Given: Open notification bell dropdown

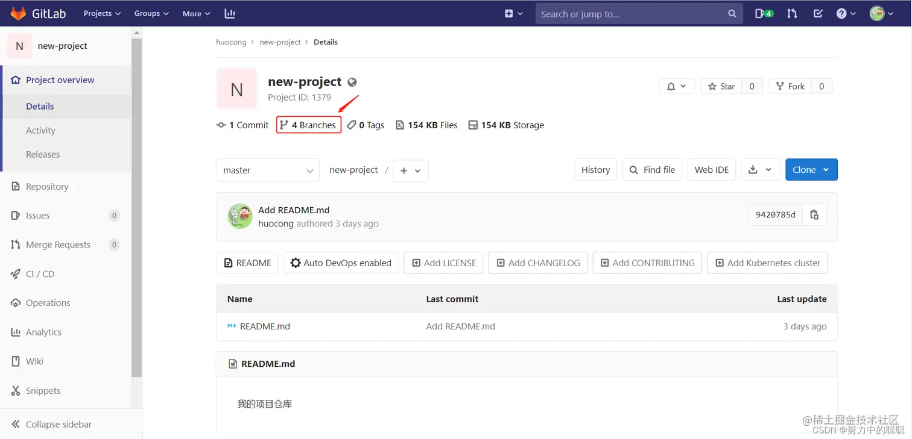Looking at the screenshot, I should click(x=677, y=86).
